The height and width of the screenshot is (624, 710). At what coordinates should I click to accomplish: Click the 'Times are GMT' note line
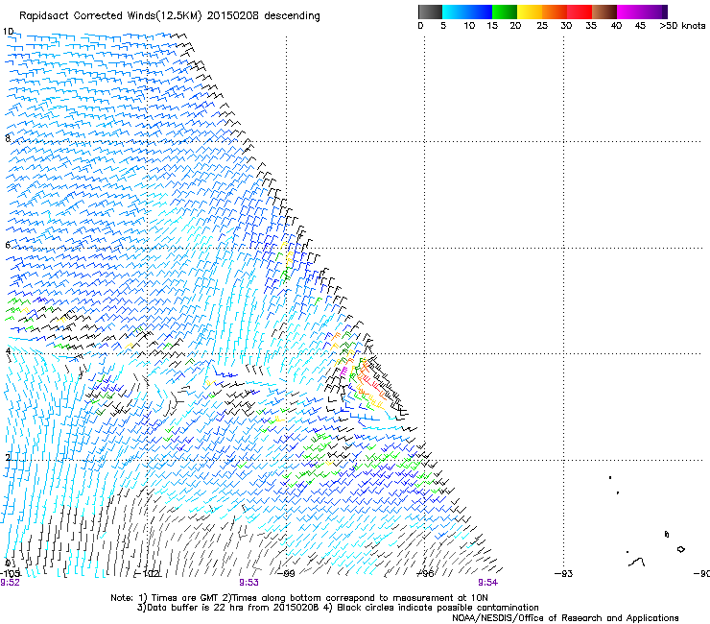pos(299,598)
